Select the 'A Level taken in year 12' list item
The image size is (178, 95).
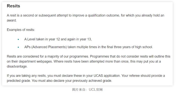coord(58,39)
